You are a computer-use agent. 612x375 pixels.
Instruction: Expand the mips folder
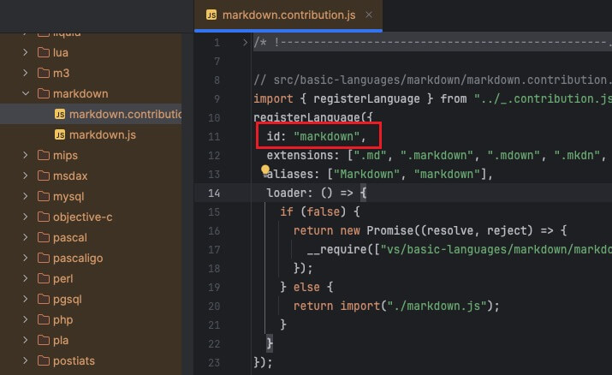pos(26,155)
